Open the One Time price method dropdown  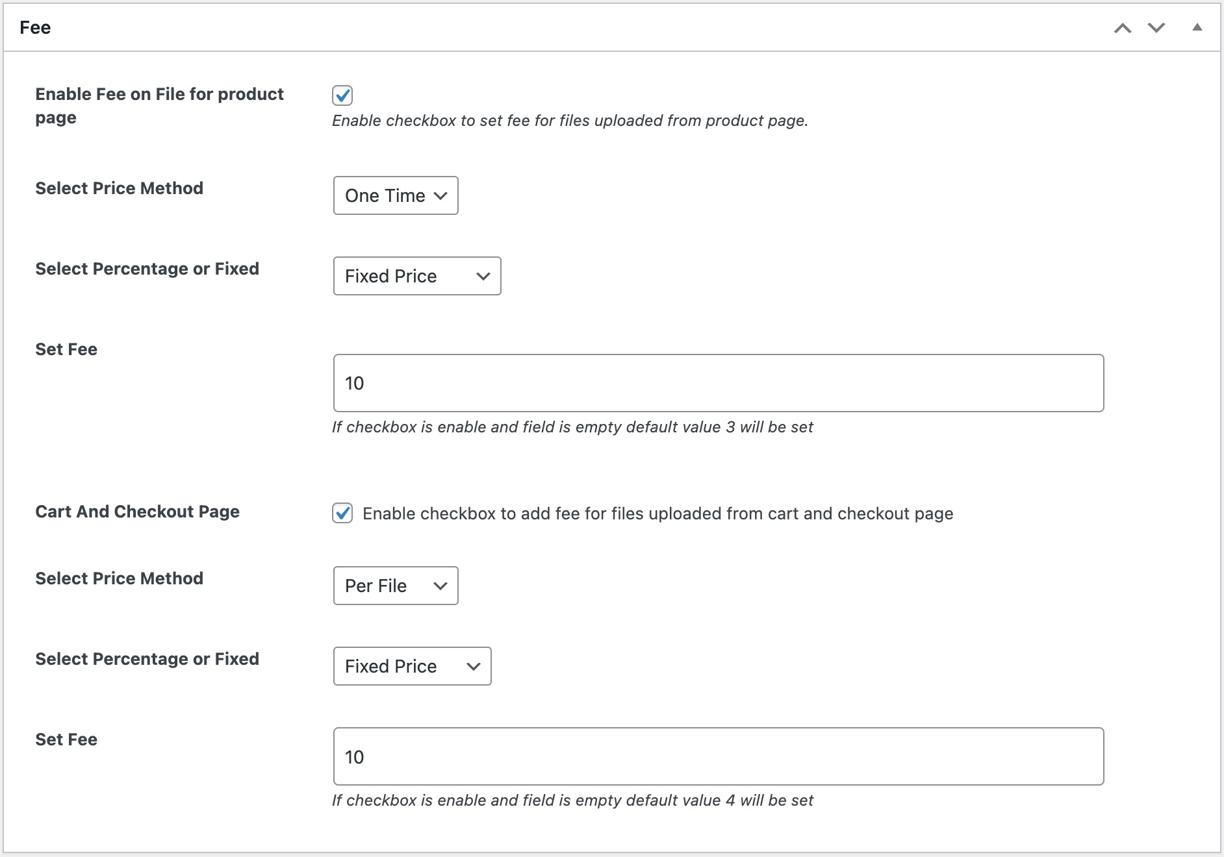[x=395, y=195]
